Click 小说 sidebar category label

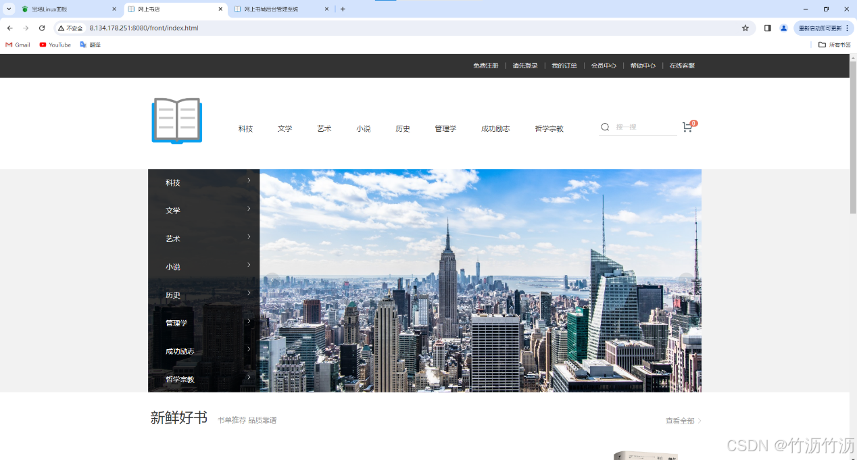coord(173,267)
